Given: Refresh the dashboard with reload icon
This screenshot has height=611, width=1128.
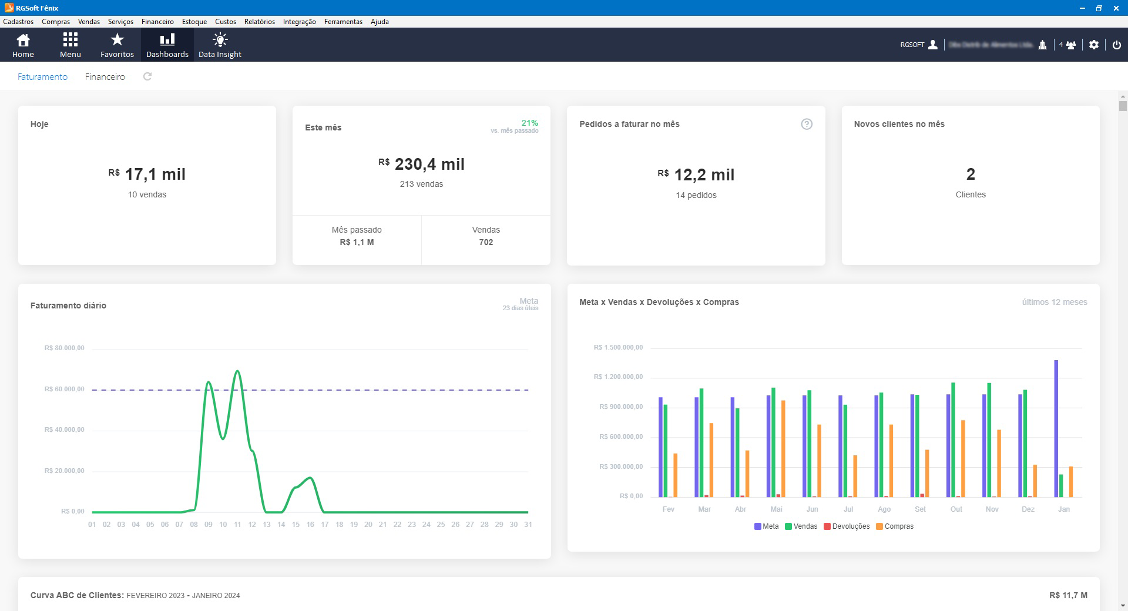Looking at the screenshot, I should coord(147,76).
